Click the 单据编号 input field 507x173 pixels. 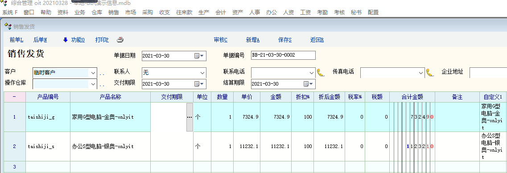[x=283, y=55]
